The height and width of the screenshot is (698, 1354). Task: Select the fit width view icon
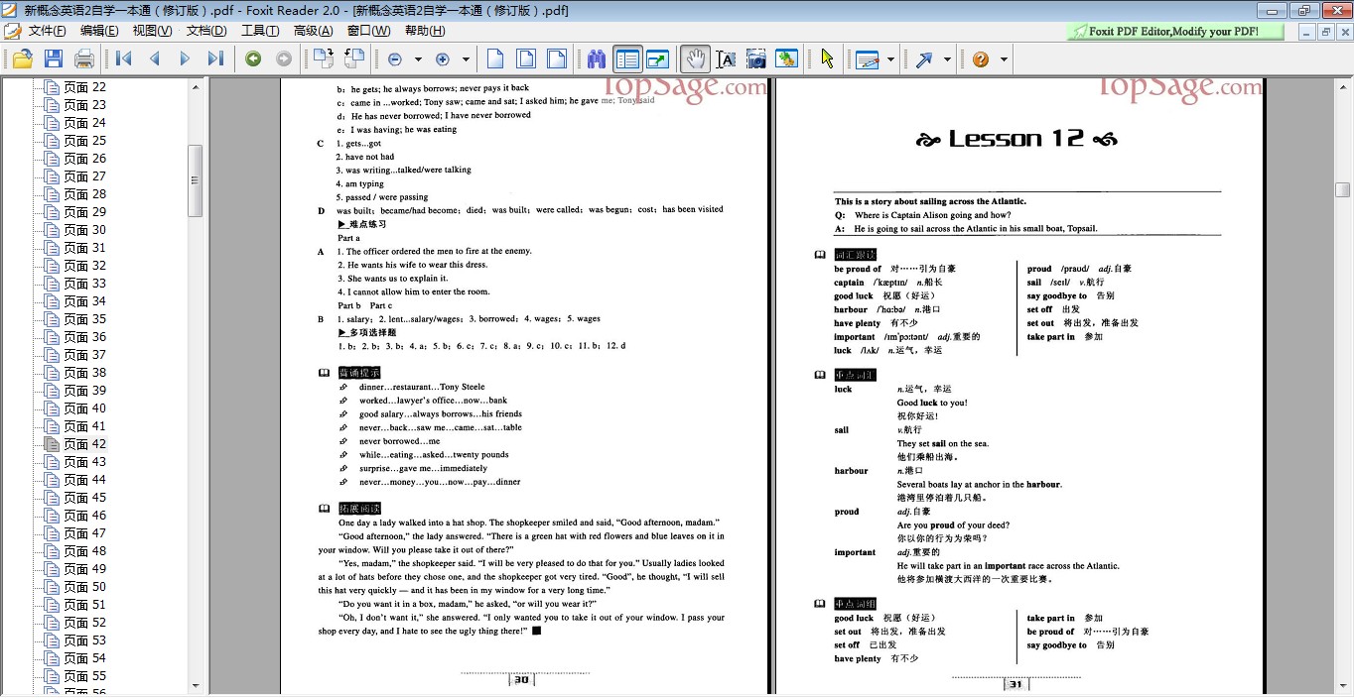[x=557, y=59]
